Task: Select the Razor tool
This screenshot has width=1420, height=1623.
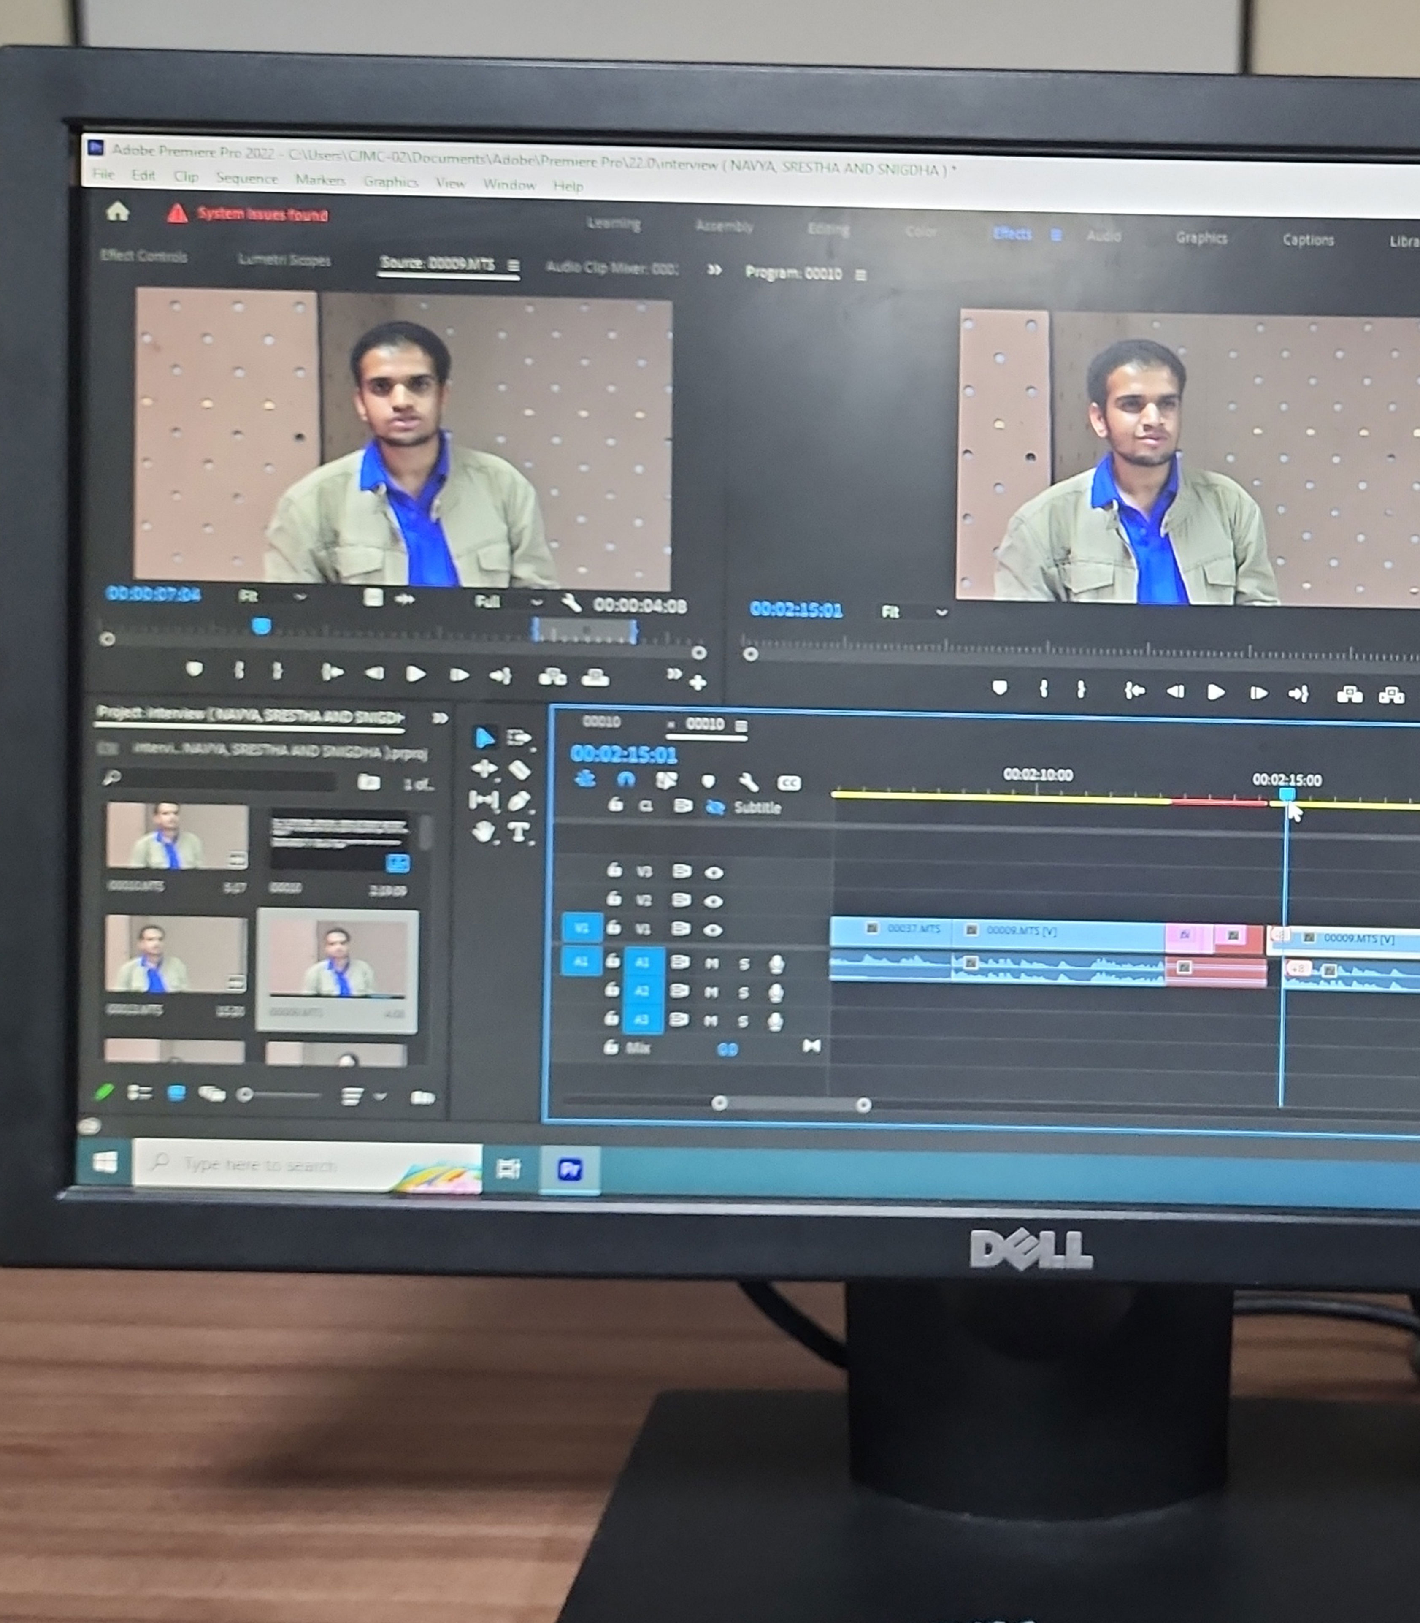Action: click(x=518, y=770)
